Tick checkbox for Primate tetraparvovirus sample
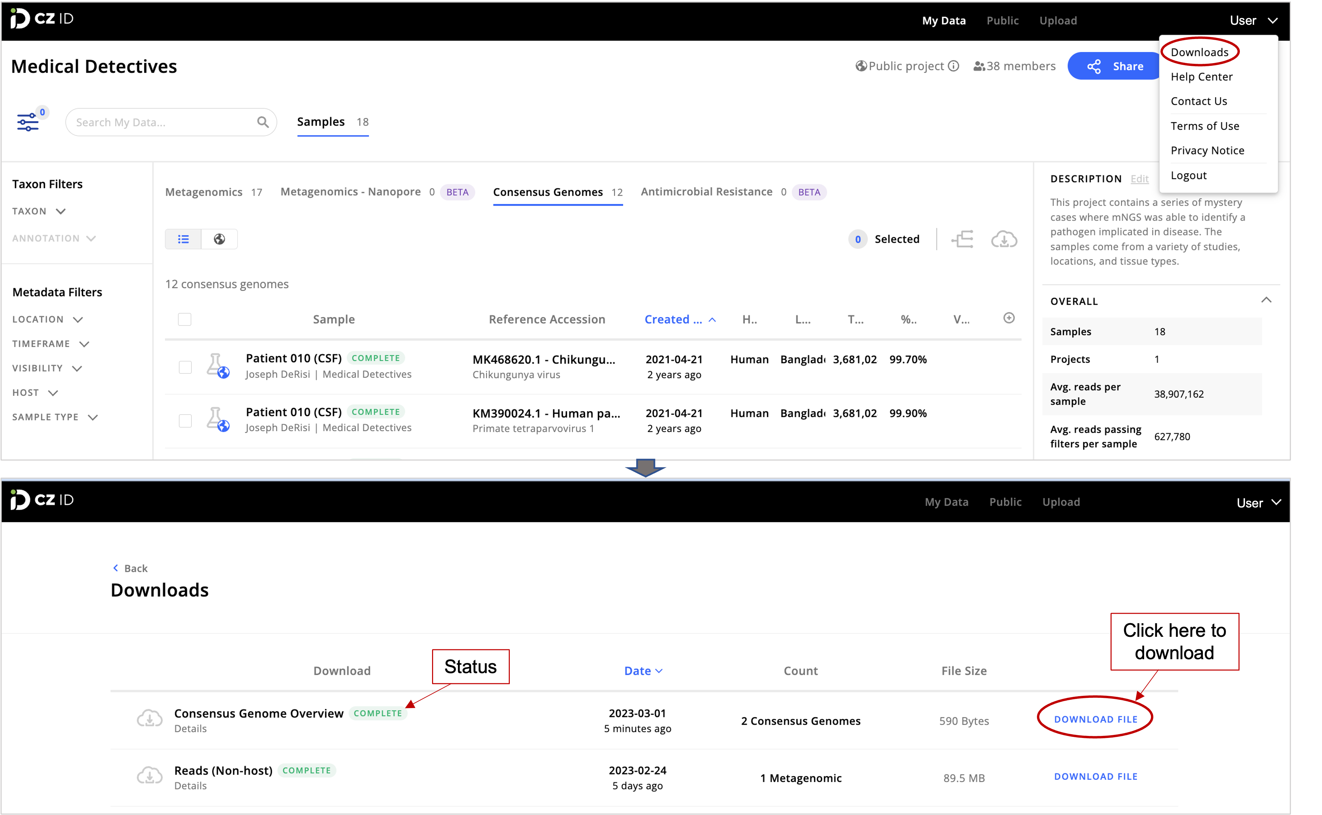Image resolution: width=1322 pixels, height=815 pixels. point(185,421)
